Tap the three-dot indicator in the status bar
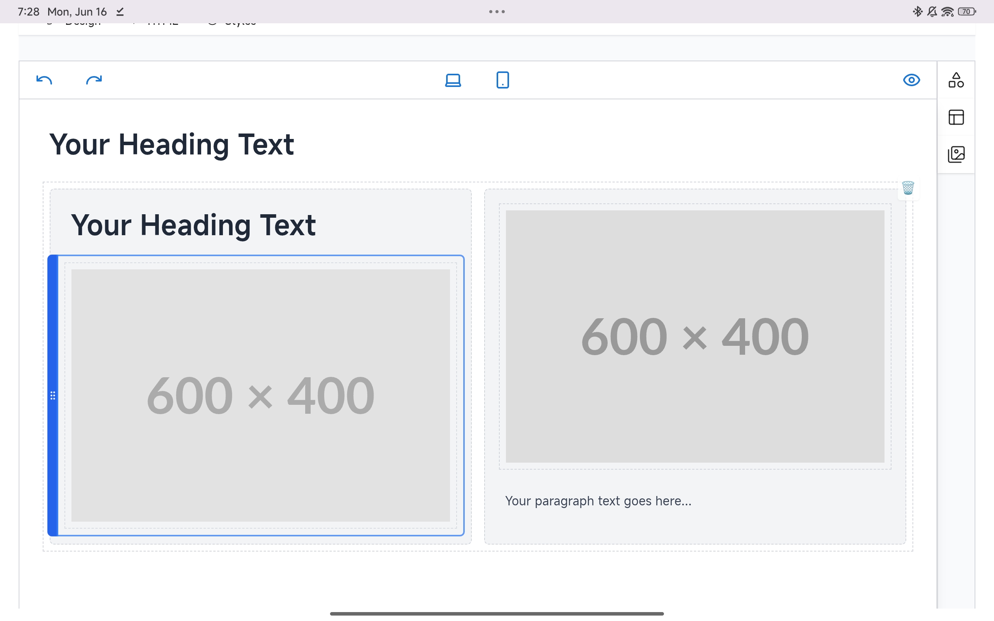Screen dimensions: 994x621 pos(496,12)
